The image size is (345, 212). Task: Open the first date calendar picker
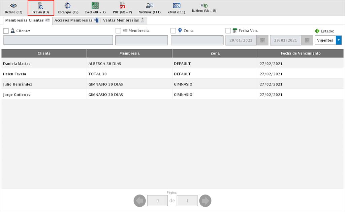[x=262, y=40]
